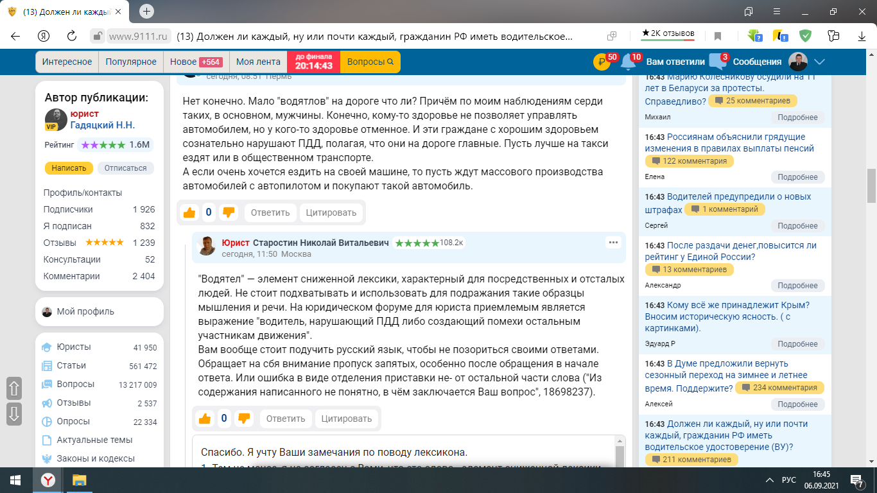
Task: Click thumbs up on Starostin's comment
Action: click(x=205, y=419)
